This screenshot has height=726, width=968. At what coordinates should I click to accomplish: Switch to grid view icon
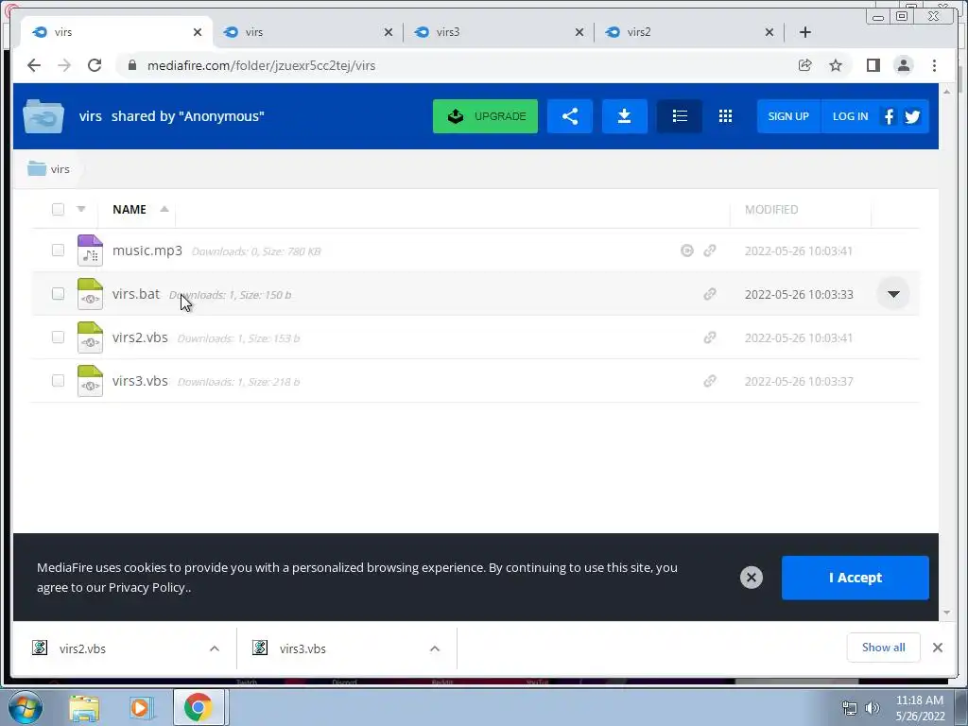click(x=725, y=116)
